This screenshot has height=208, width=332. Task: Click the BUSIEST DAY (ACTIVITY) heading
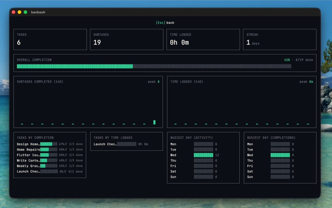pyautogui.click(x=191, y=138)
